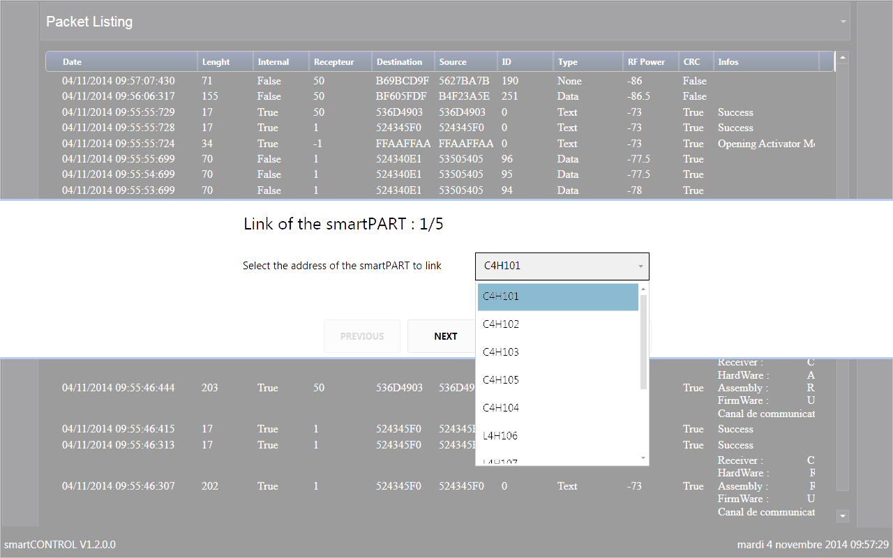This screenshot has width=893, height=558.
Task: Click the smartCONTROL V1.2.0.0 status text
Action: click(x=60, y=544)
